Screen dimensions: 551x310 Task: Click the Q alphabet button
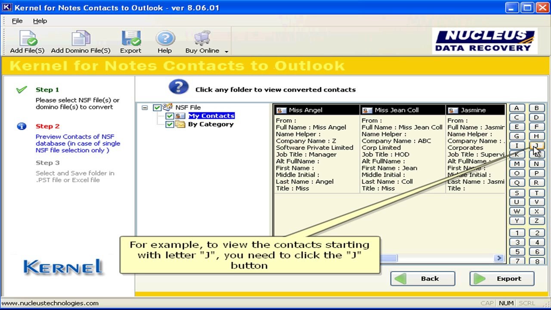(517, 183)
